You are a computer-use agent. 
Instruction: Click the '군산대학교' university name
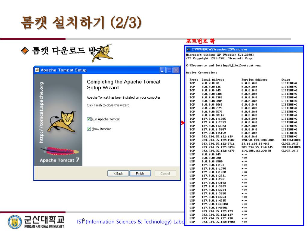[x=44, y=219]
